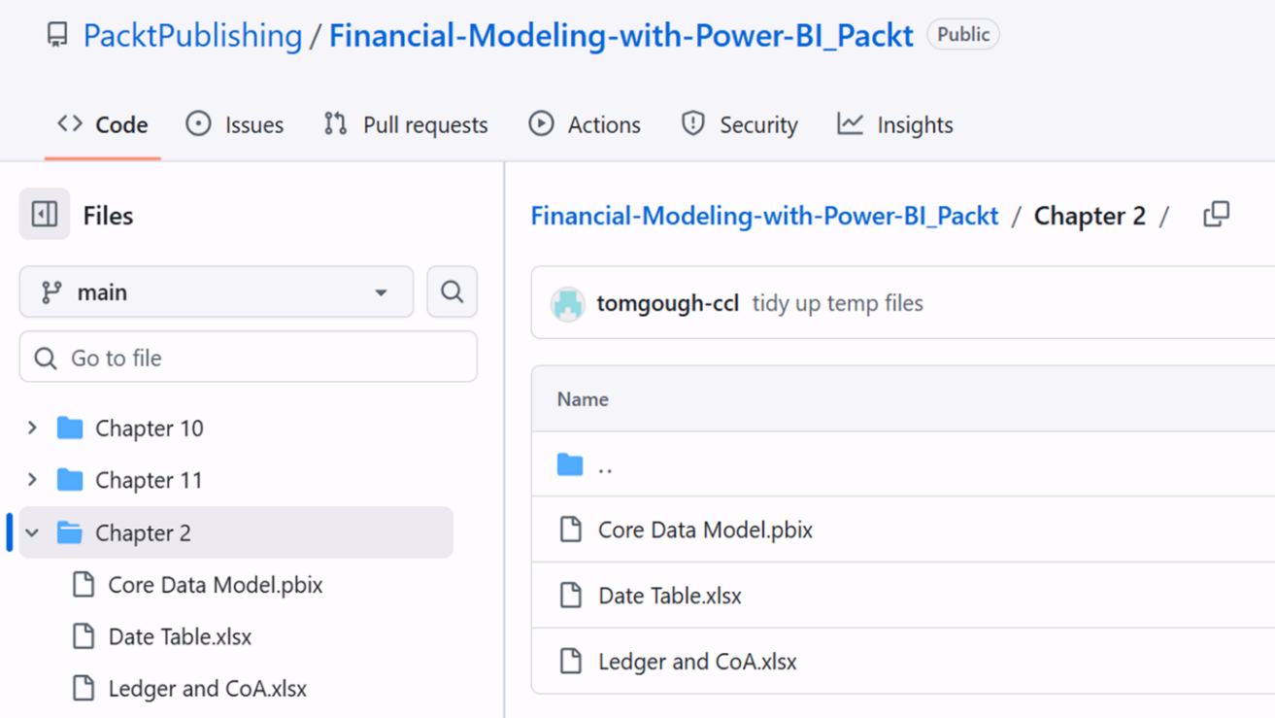Click the open Chapter 2 folder icon
Image resolution: width=1275 pixels, height=718 pixels.
pos(70,532)
